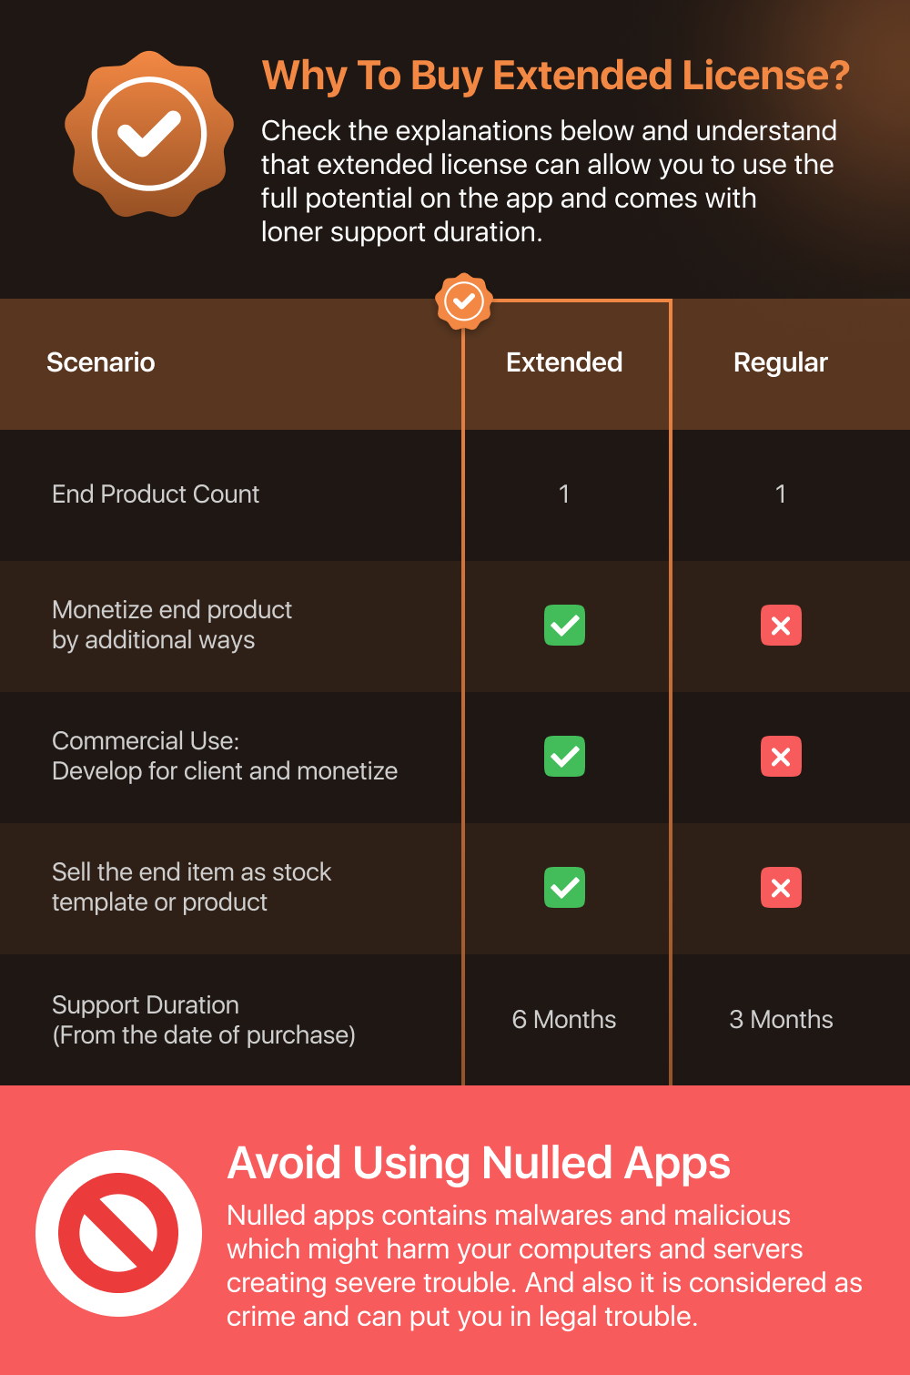The height and width of the screenshot is (1375, 910).
Task: Click the Support Duration row label
Action: pos(204,1020)
